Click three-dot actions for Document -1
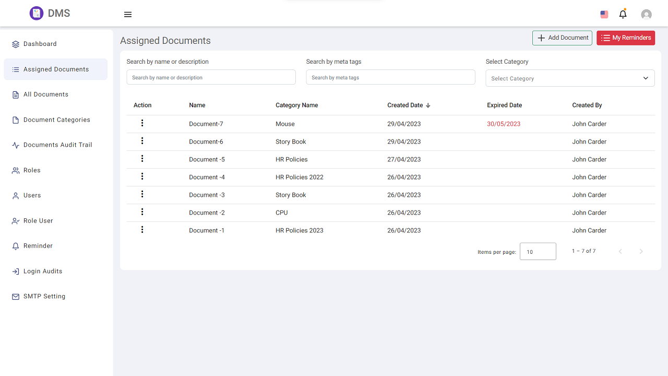 (x=142, y=230)
